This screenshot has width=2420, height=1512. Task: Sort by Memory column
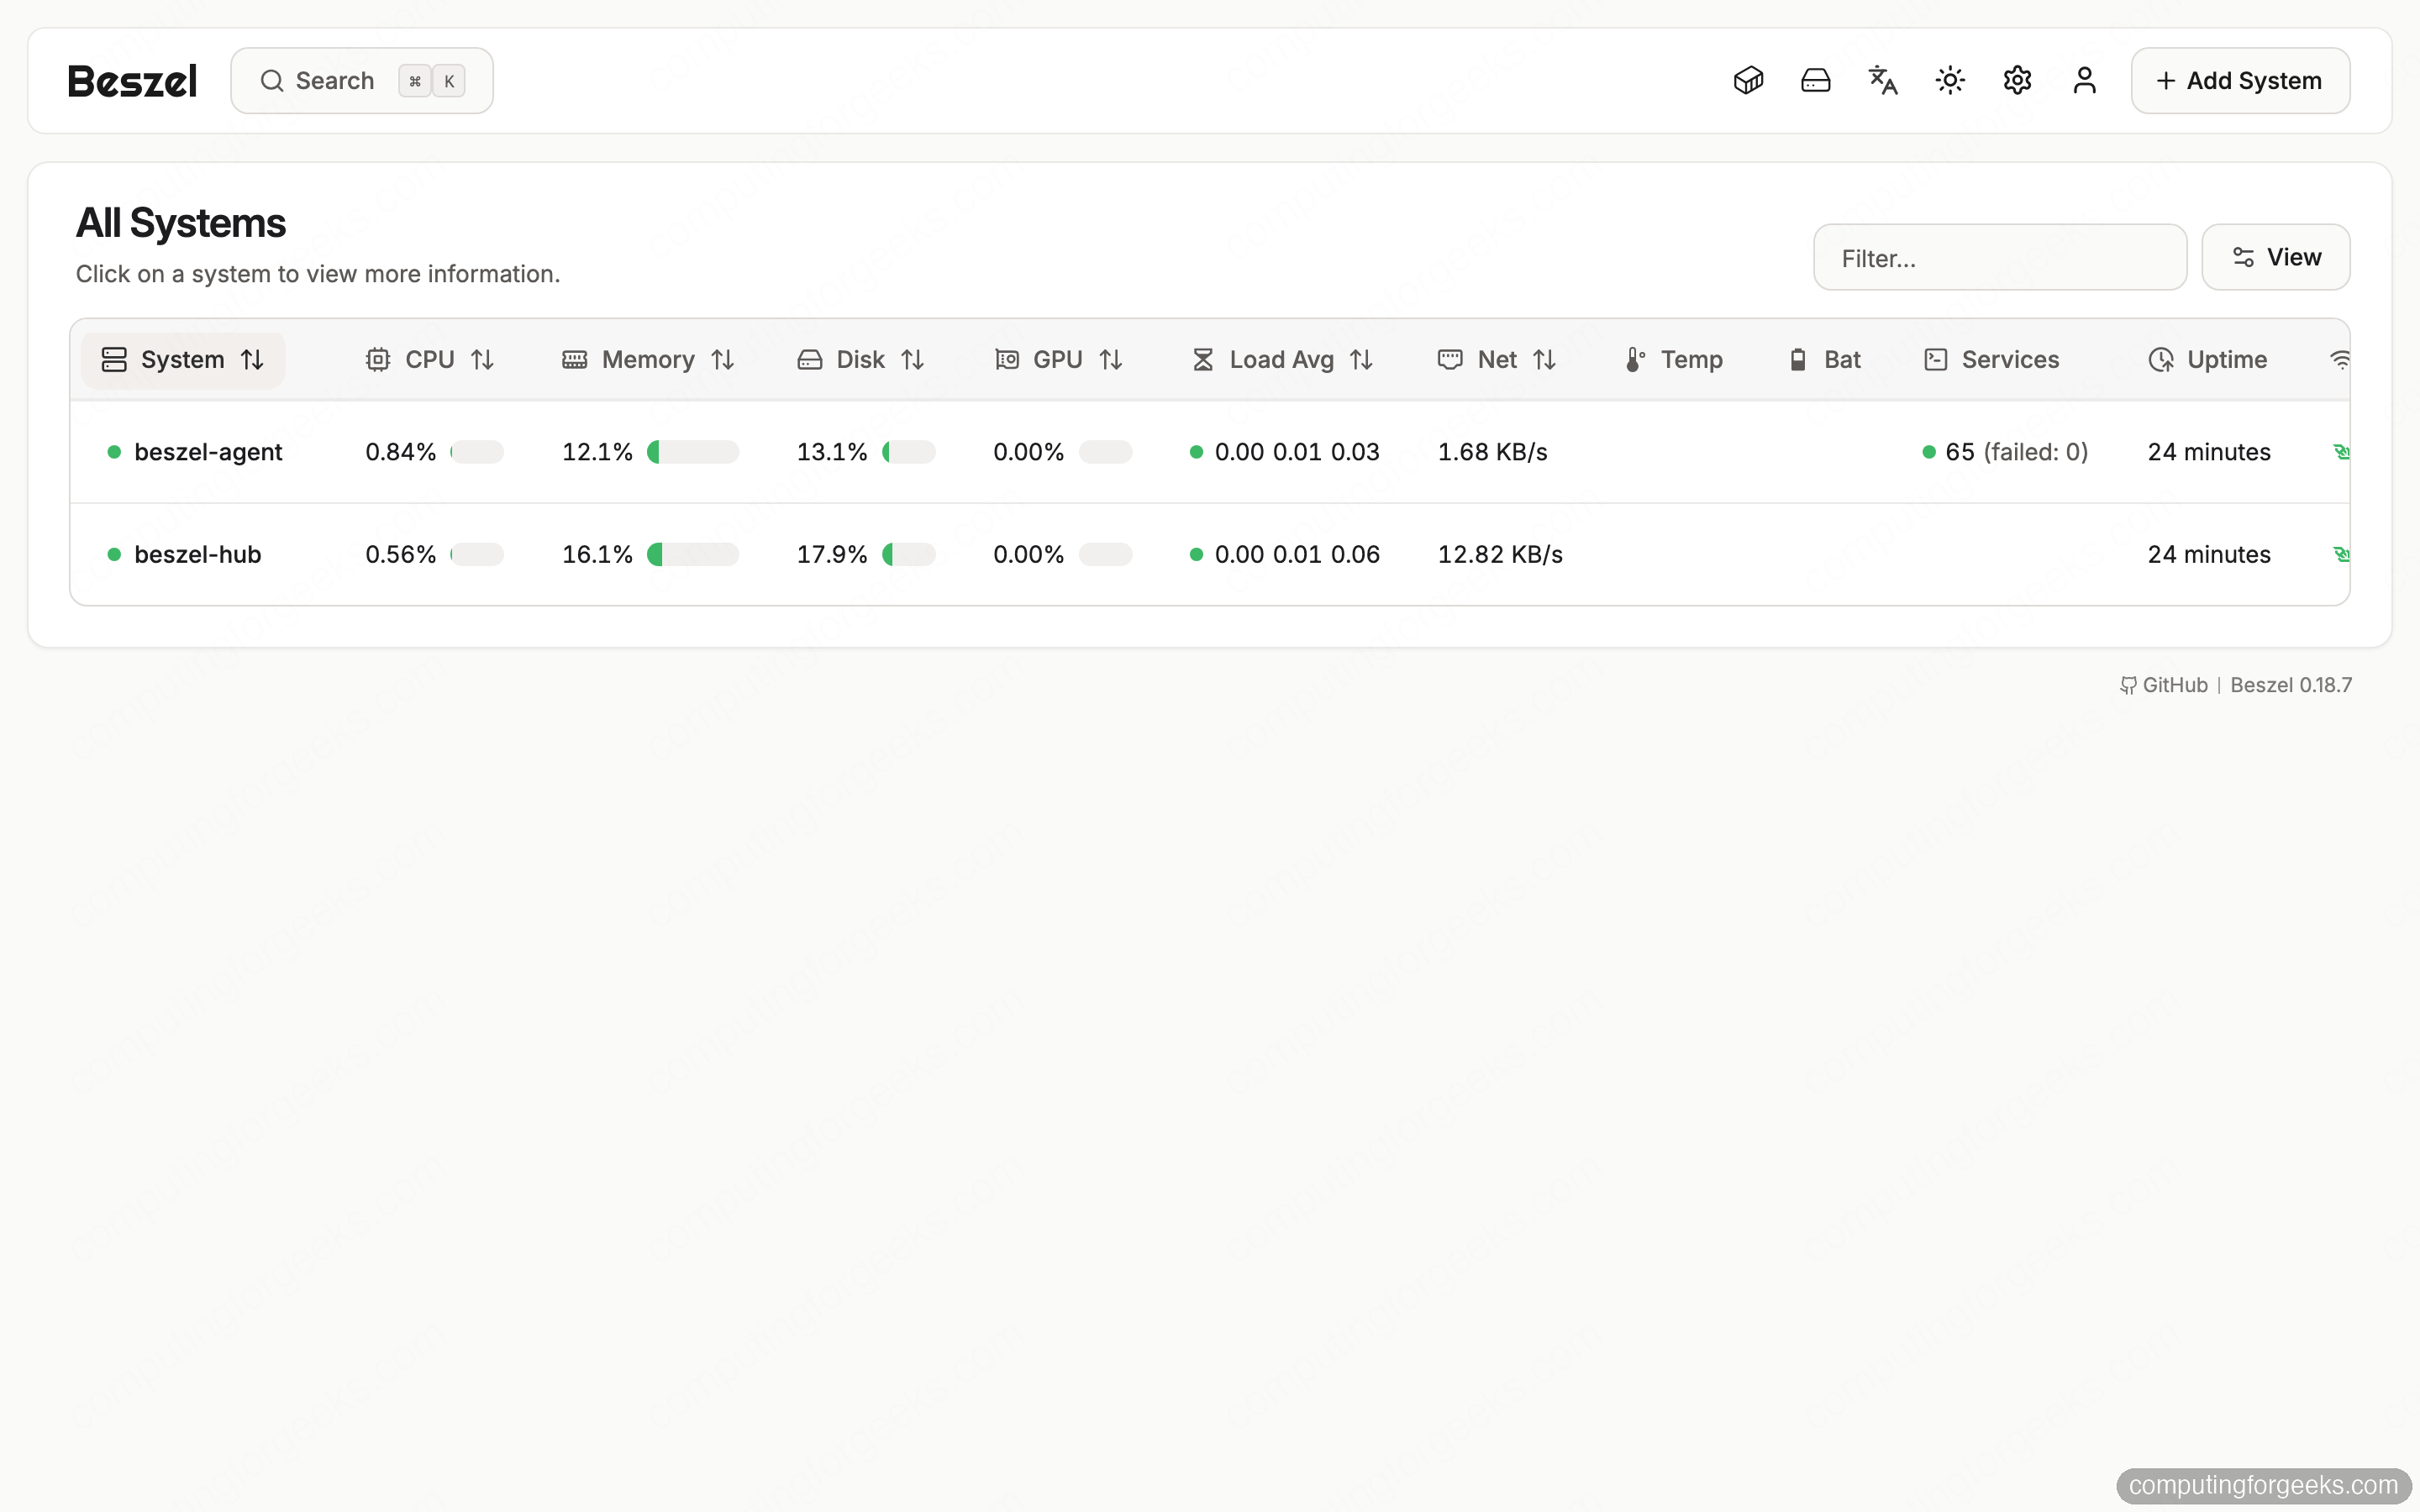tap(648, 359)
